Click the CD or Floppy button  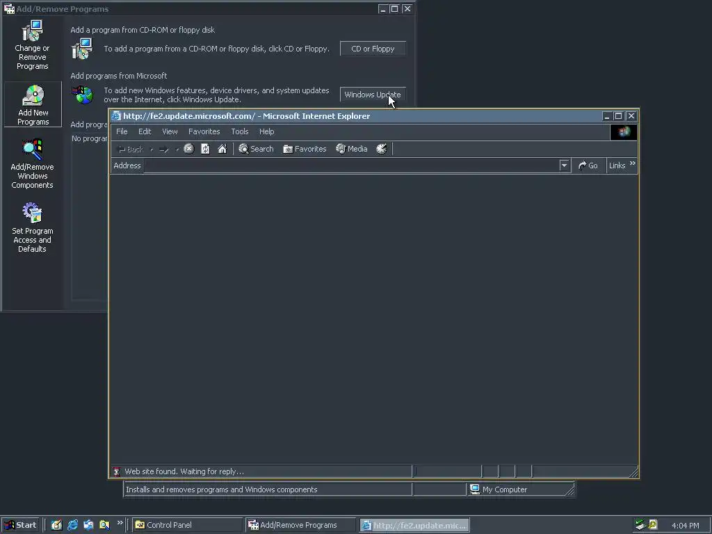point(373,49)
